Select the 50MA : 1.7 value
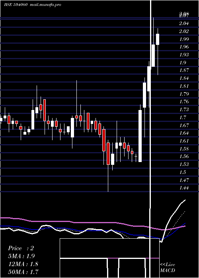This screenshot has width=199, height=278. coord(23,272)
